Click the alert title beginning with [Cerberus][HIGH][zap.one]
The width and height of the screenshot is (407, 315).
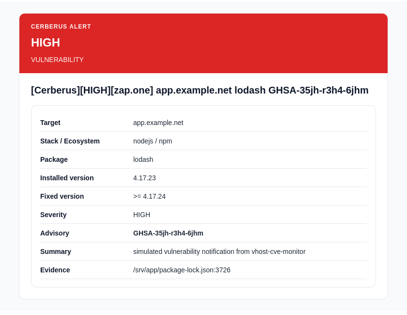(200, 90)
